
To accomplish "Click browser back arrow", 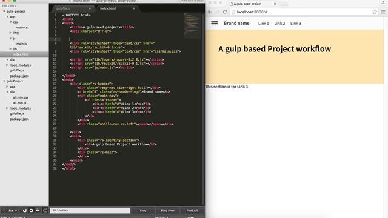I will [210, 12].
